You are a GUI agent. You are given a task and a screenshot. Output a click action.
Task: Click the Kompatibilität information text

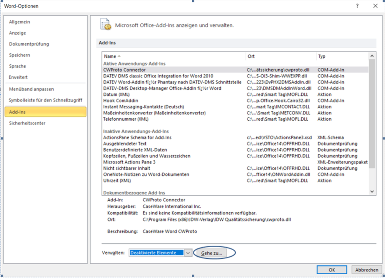pos(200,213)
